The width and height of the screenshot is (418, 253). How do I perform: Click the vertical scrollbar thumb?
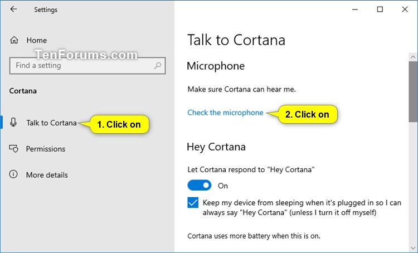click(413, 92)
